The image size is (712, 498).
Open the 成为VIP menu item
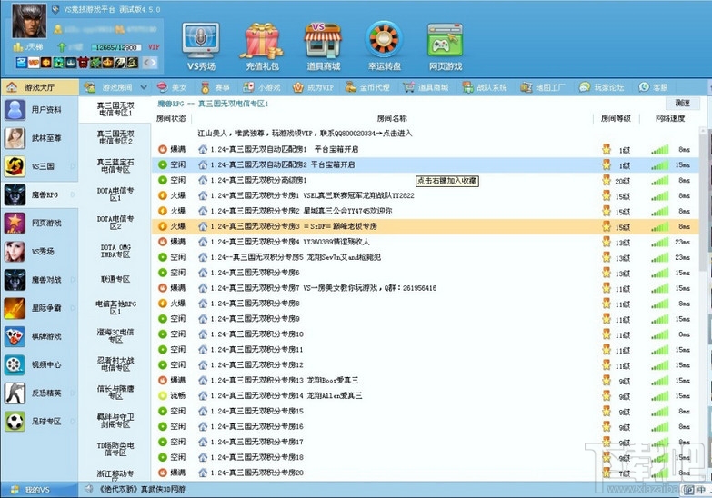[314, 87]
